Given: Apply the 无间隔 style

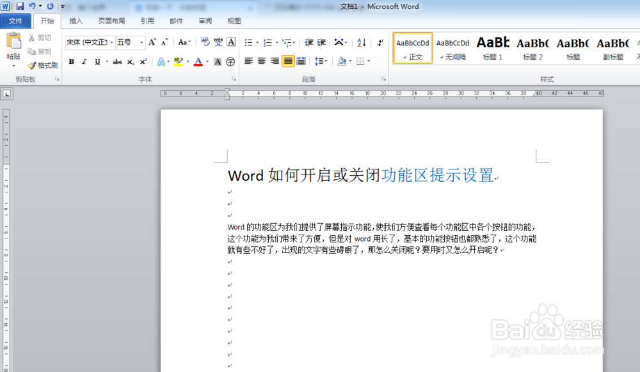Looking at the screenshot, I should point(452,48).
